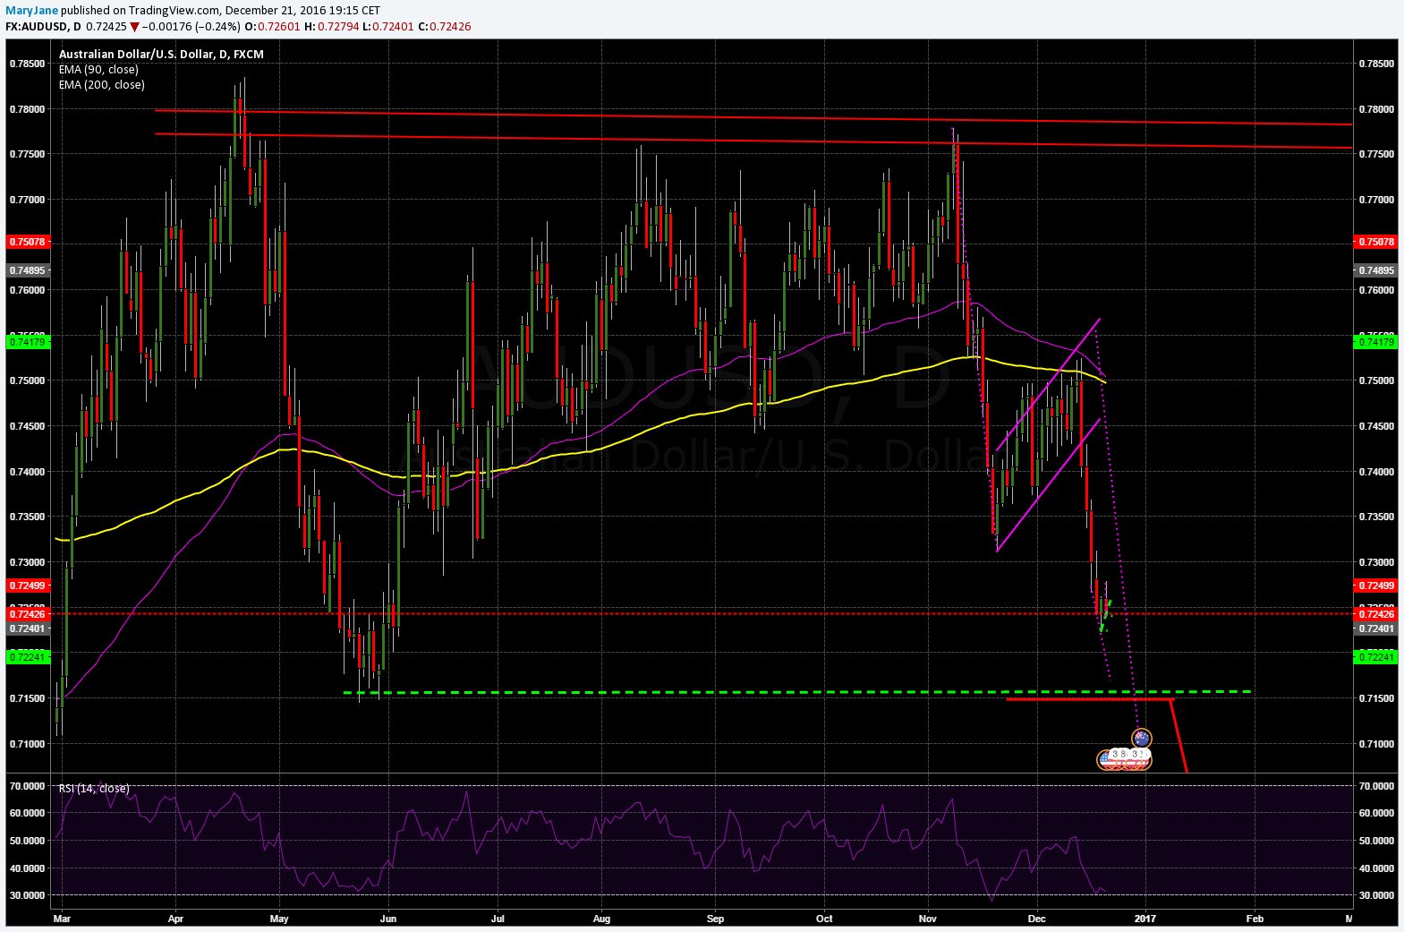Select the green dashed support line near 0.71500
The image size is (1404, 932).
[x=796, y=692]
